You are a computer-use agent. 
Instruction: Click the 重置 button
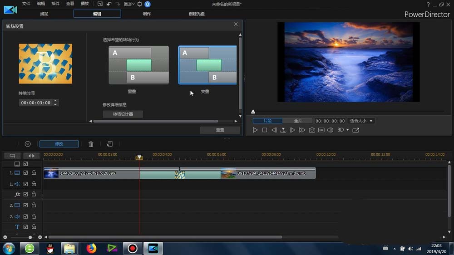[220, 130]
